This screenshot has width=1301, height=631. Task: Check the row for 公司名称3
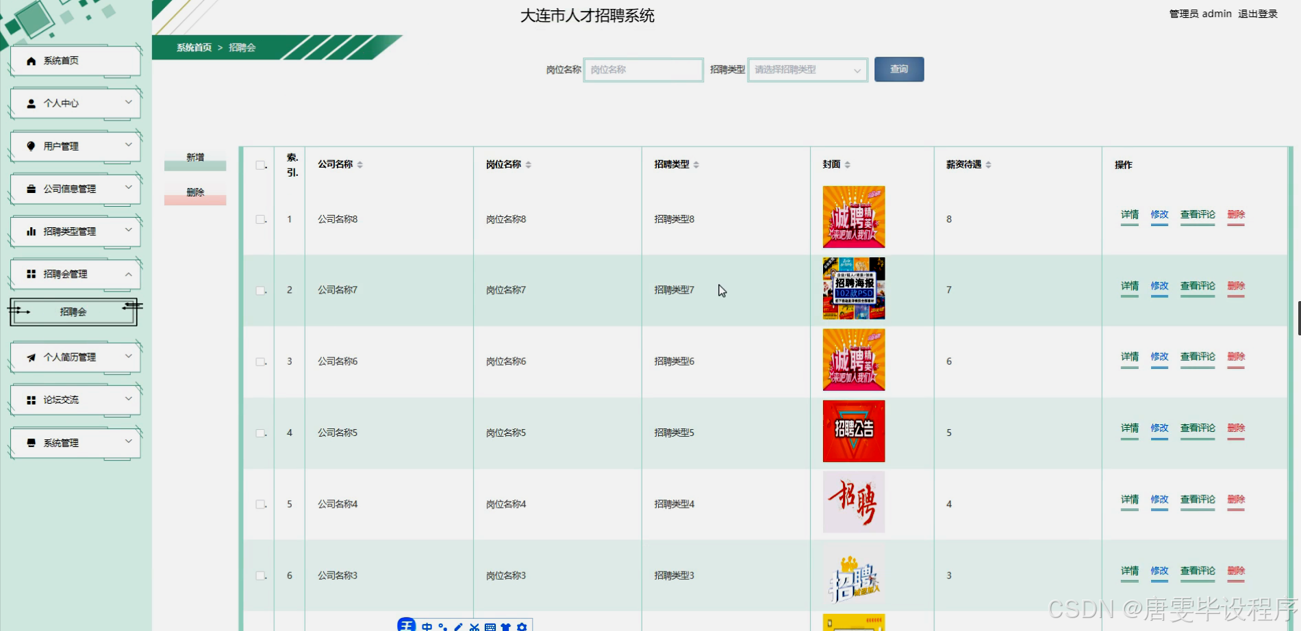tap(260, 576)
